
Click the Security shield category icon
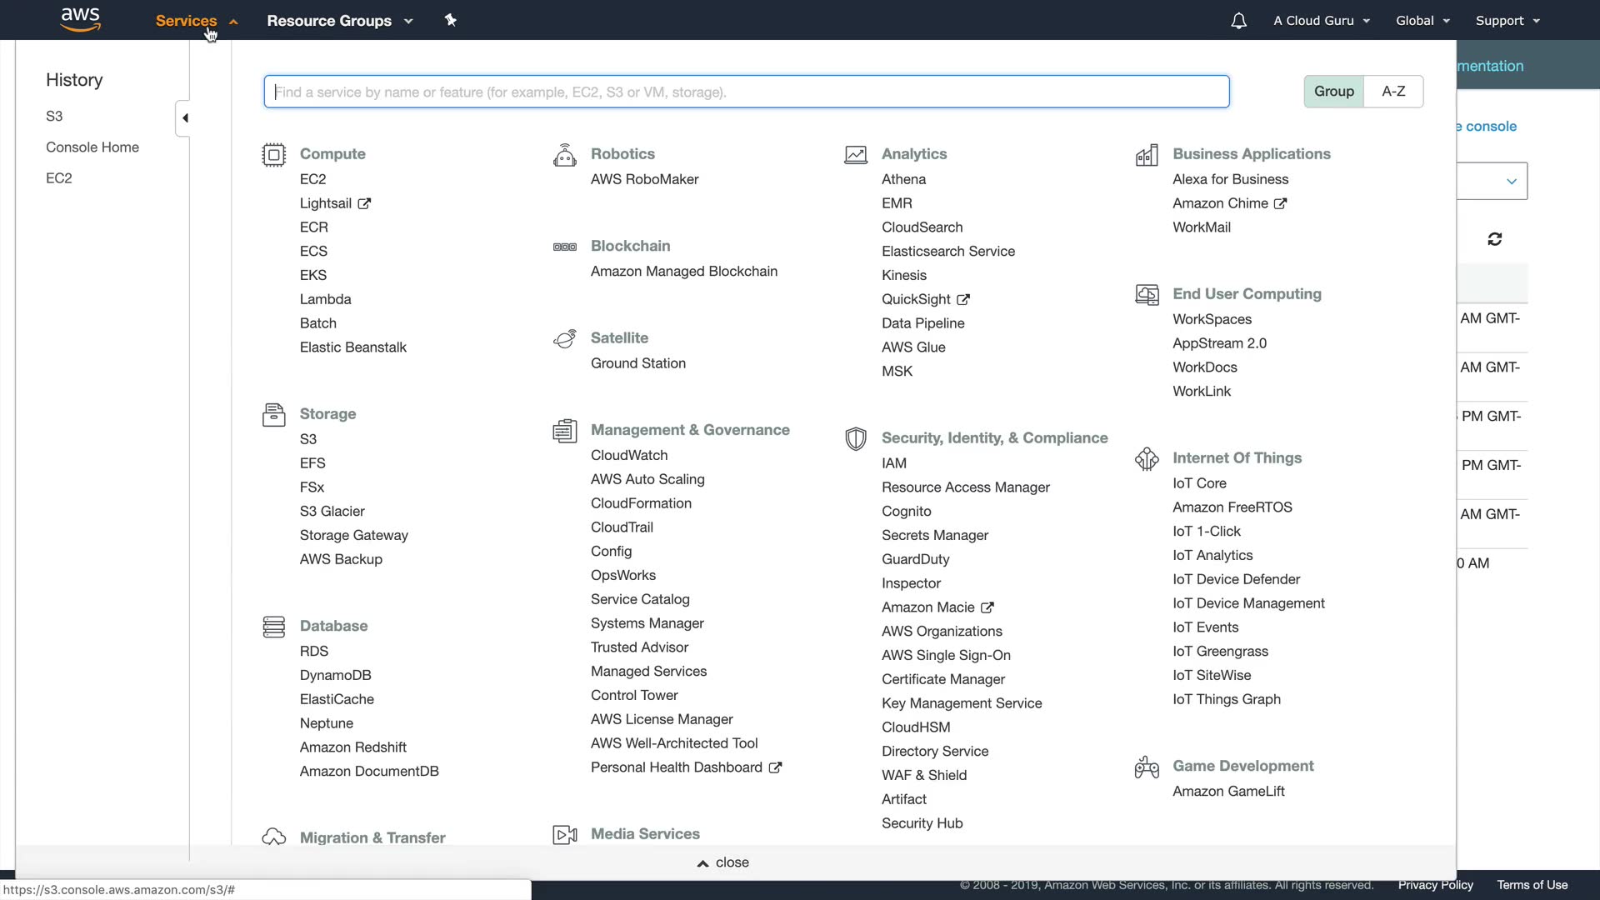856,439
